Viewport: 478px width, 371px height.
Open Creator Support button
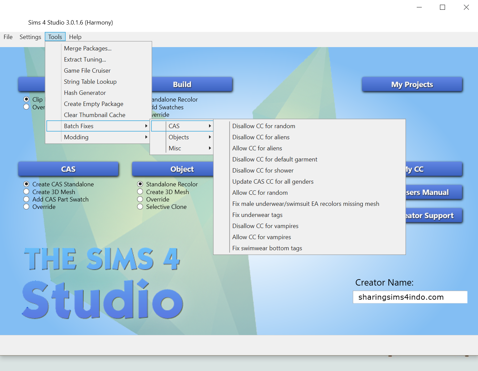pyautogui.click(x=434, y=216)
